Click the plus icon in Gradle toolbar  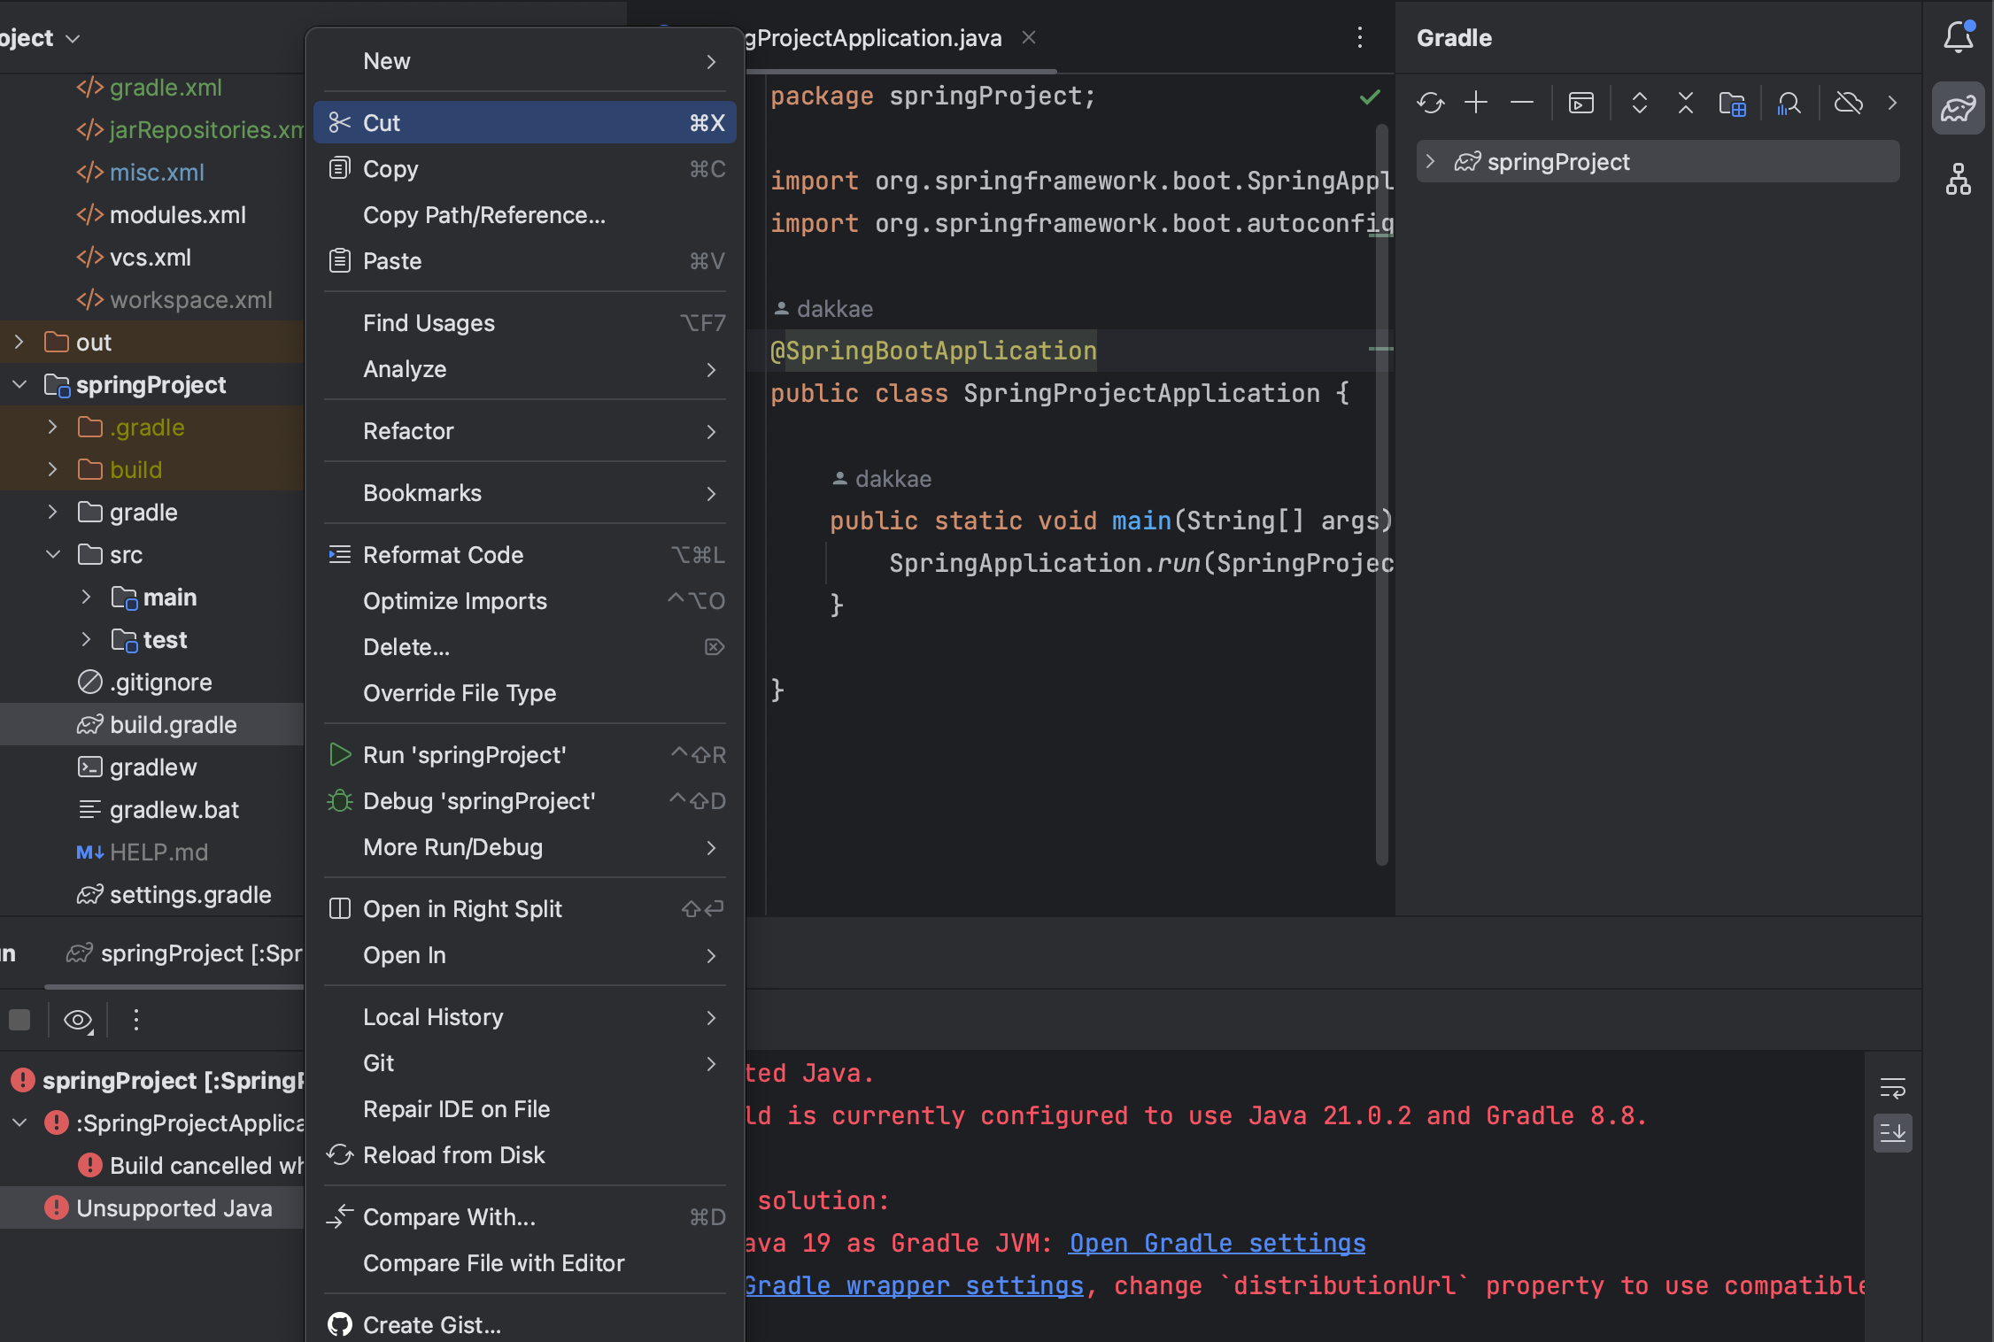pyautogui.click(x=1476, y=104)
